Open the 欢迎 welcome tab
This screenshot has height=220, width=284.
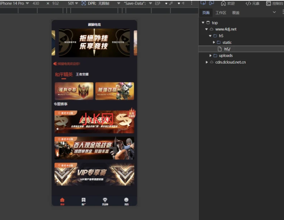pos(228,3)
